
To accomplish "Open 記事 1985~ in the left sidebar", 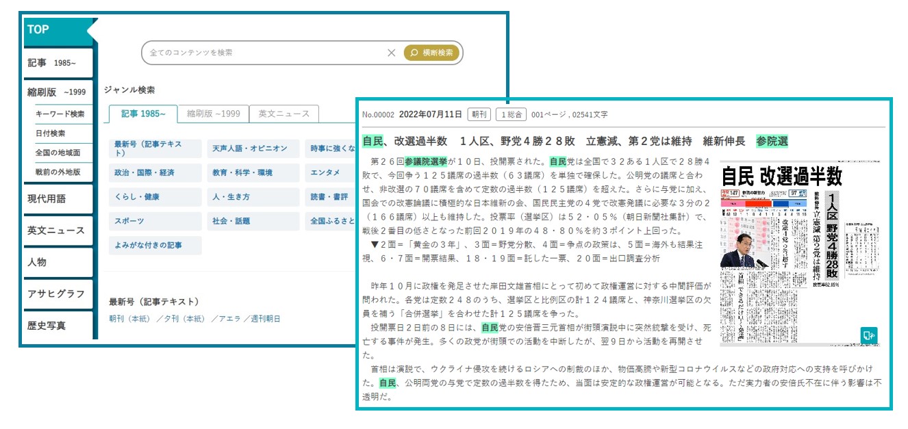I will pos(58,63).
